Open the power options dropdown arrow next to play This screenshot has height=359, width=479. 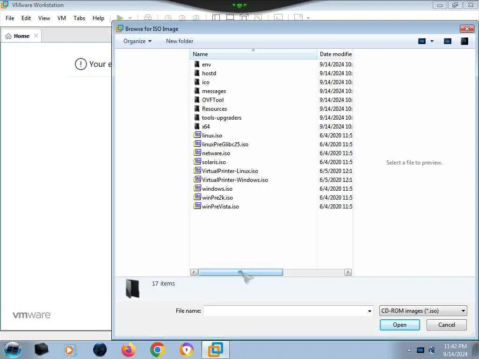(130, 18)
